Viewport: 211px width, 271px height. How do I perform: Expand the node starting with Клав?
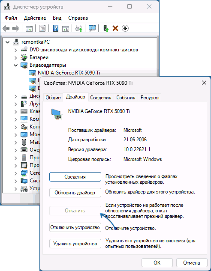point(16,112)
